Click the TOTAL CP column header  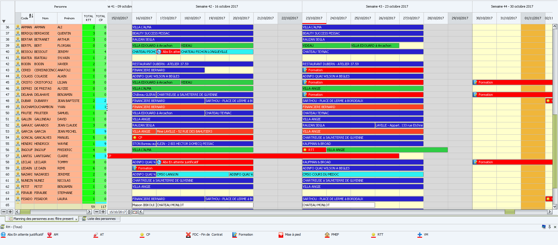(x=101, y=18)
